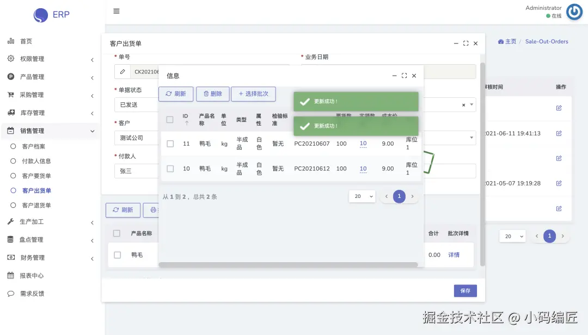Expand the 库存管理 menu chevron

tap(92, 114)
